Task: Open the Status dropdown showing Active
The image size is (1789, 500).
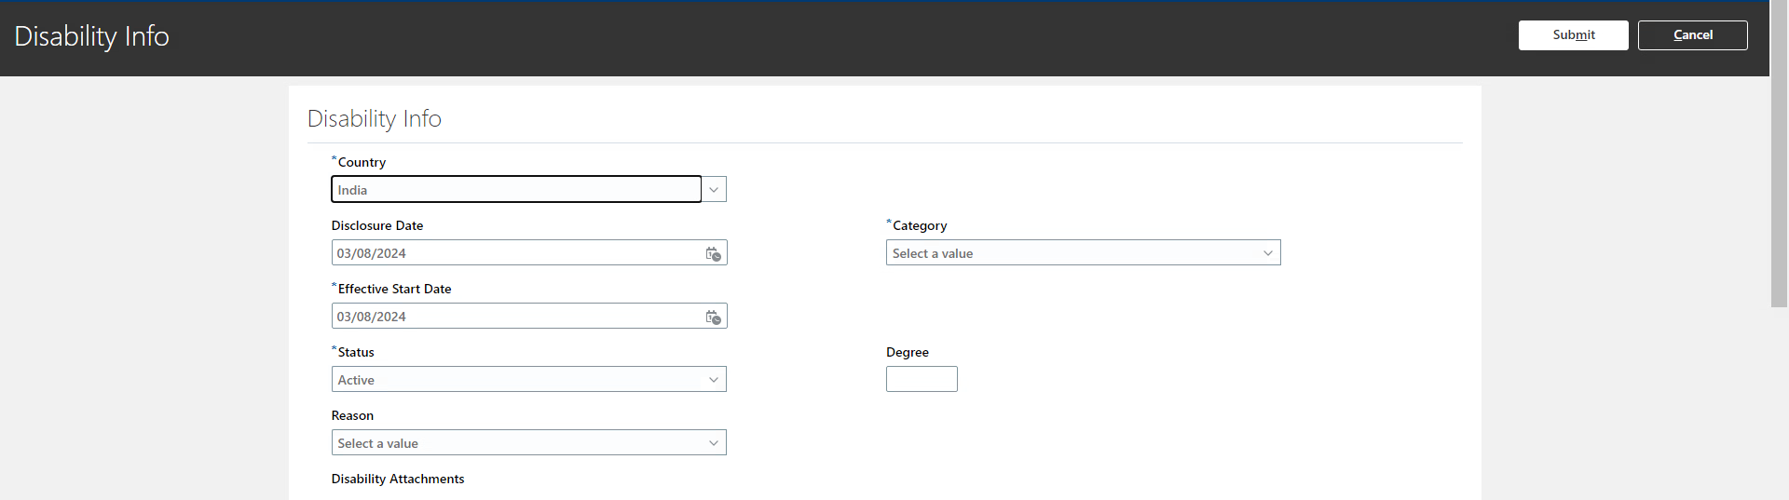Action: [x=528, y=380]
